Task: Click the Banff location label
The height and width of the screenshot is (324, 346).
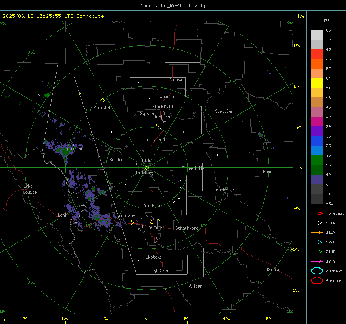Action: (x=63, y=215)
